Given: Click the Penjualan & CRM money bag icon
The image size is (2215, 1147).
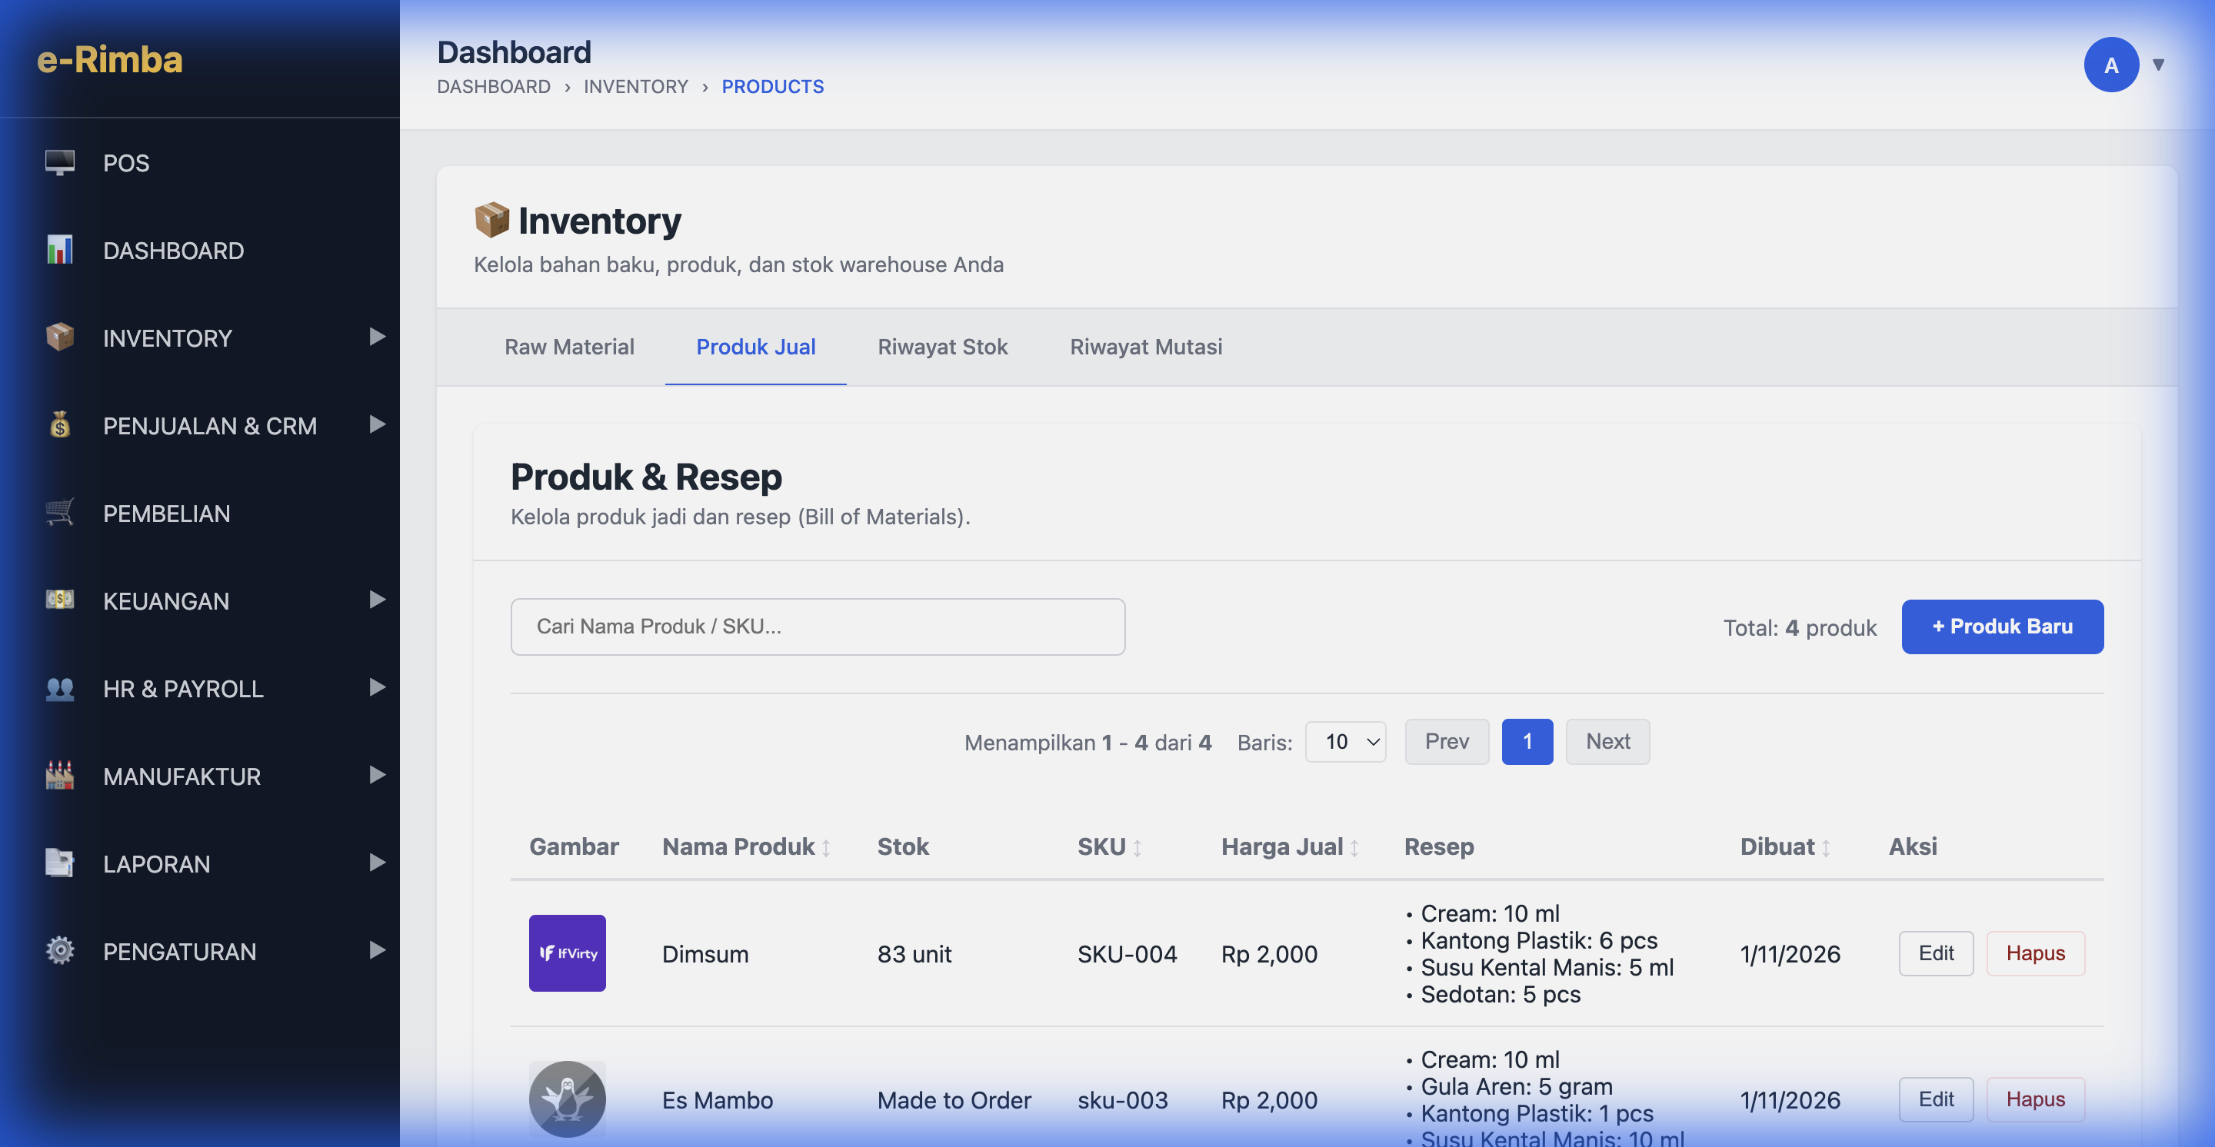Looking at the screenshot, I should click(59, 425).
